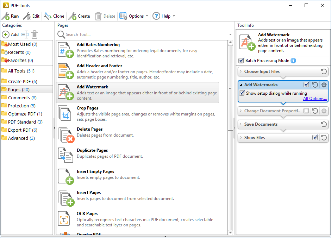This screenshot has width=331, height=238.
Task: Open the Help menu
Action: click(164, 16)
